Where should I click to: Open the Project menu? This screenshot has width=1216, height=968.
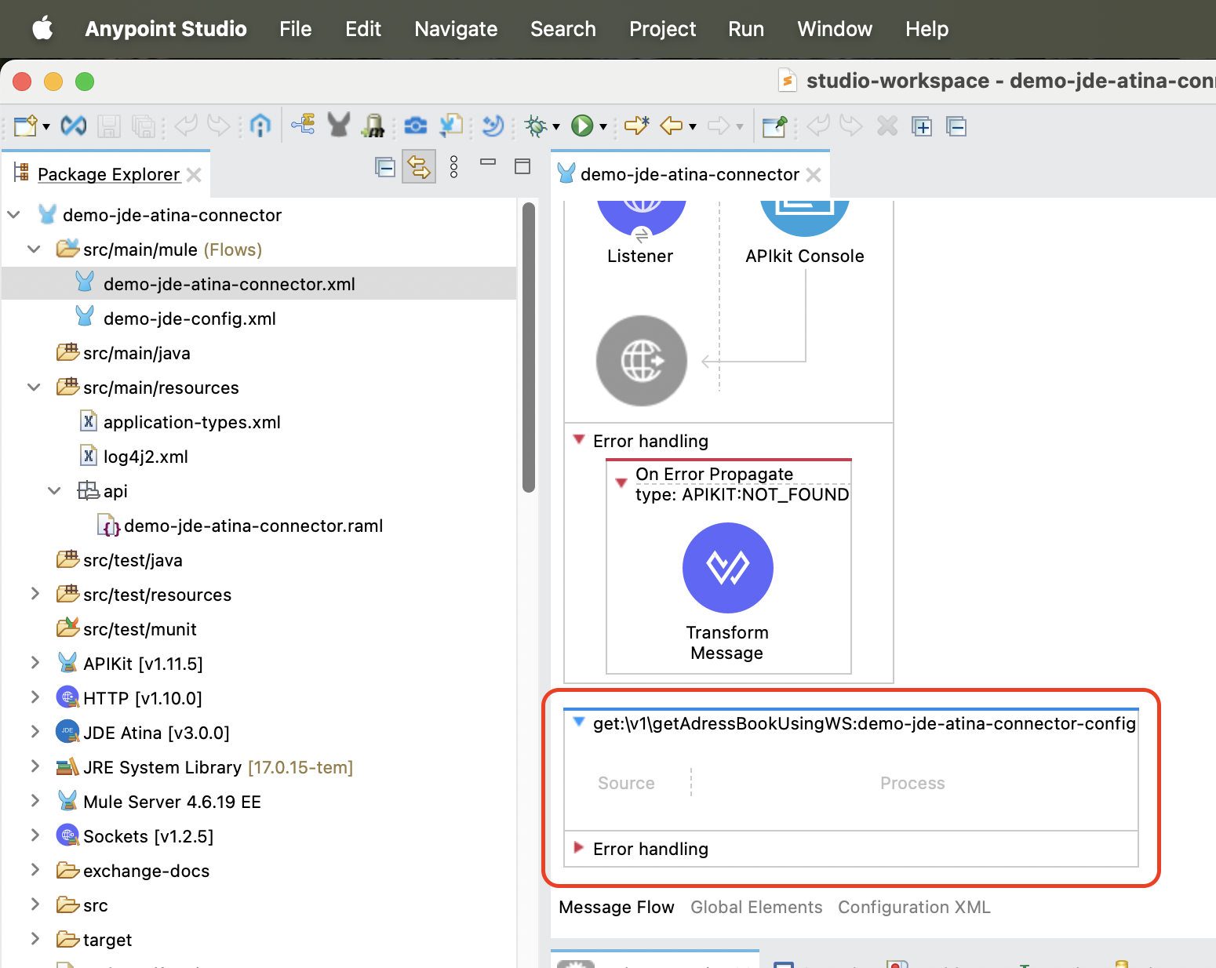662,29
